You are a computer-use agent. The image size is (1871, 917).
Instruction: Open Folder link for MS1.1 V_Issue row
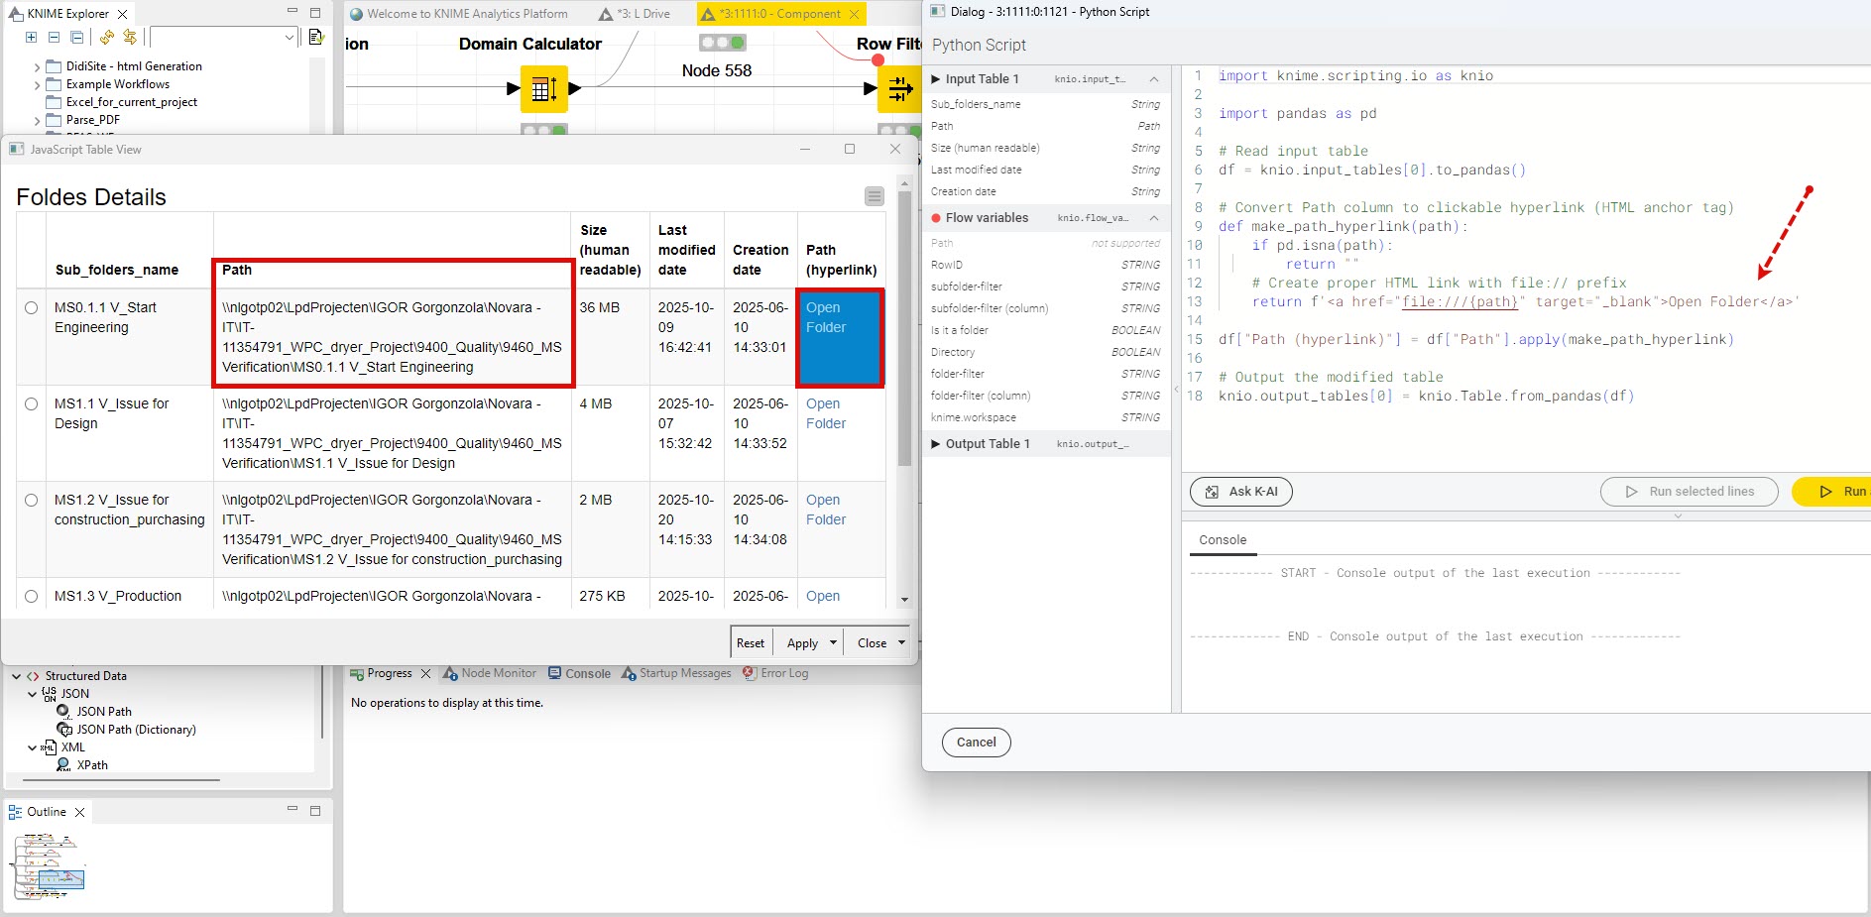tap(825, 413)
